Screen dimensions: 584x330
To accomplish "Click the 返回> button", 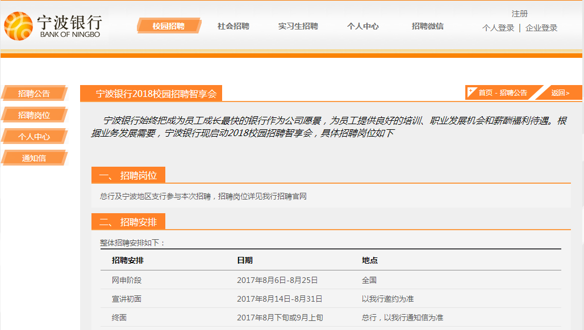I will 560,92.
